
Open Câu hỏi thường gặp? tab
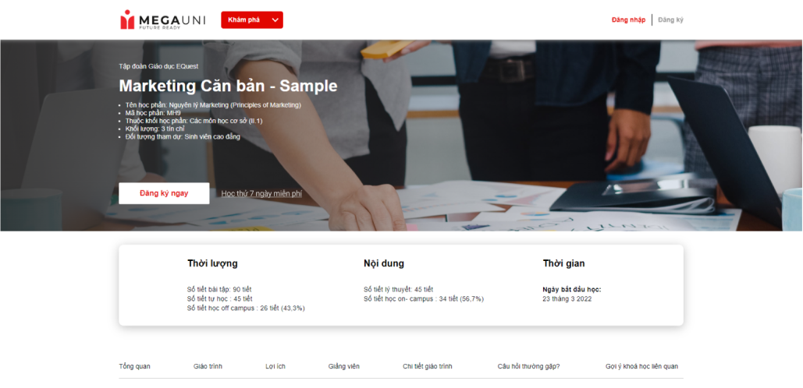pyautogui.click(x=528, y=366)
